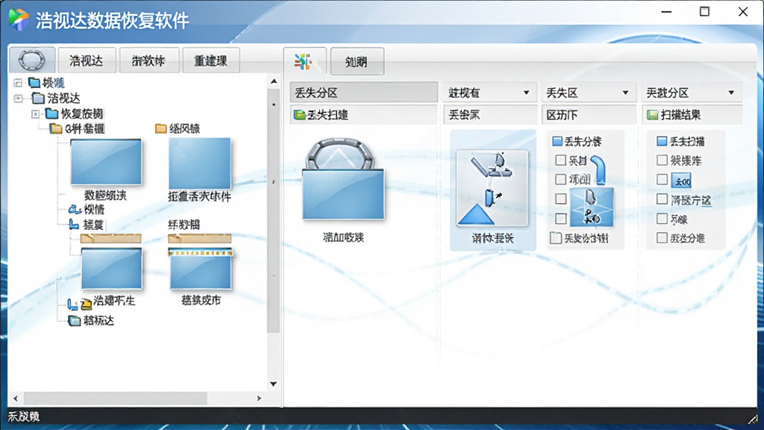This screenshot has width=764, height=430.
Task: Select the round ring icon tab
Action: click(x=32, y=60)
